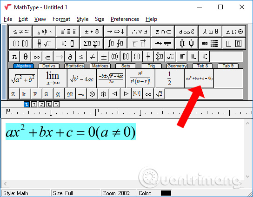Open the arrow symbols palette

pyautogui.click(x=115, y=31)
